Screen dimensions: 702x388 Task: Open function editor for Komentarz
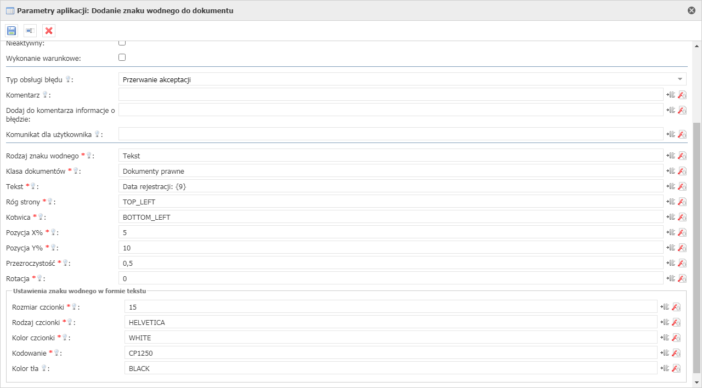coord(682,94)
